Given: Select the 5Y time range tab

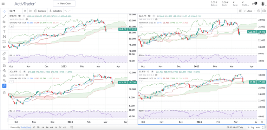Looking at the screenshot, I should pos(60,127).
